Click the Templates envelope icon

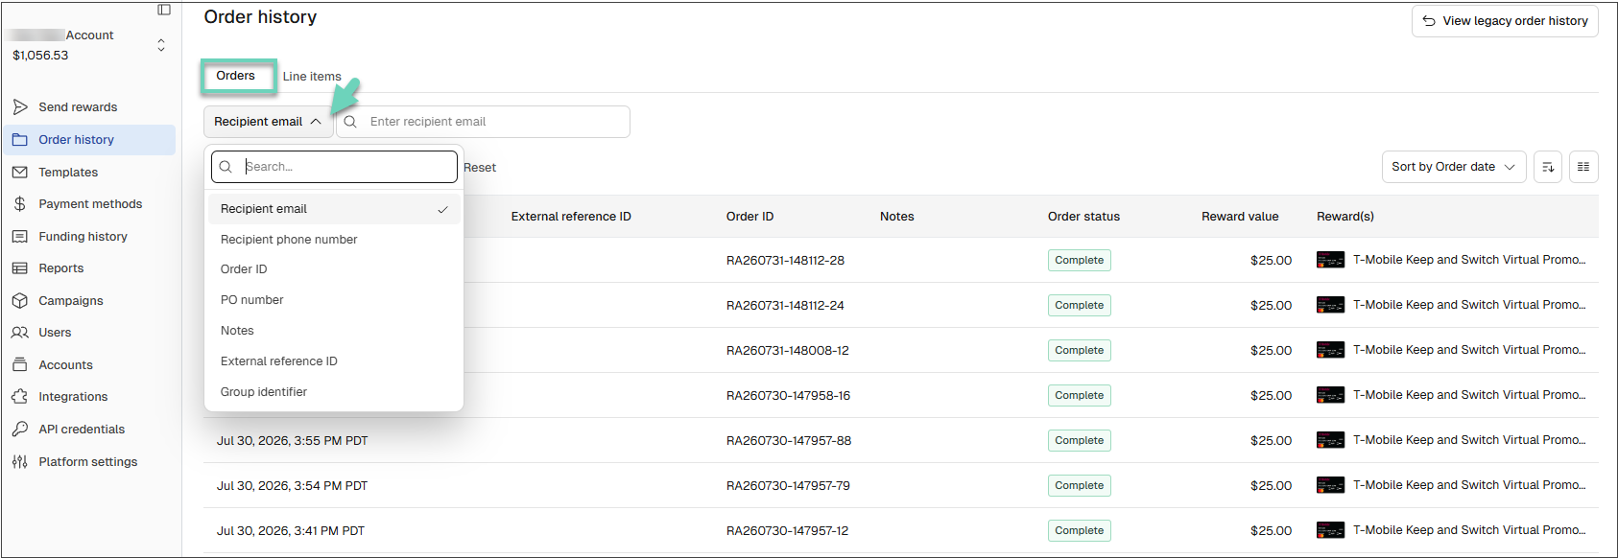pyautogui.click(x=20, y=173)
